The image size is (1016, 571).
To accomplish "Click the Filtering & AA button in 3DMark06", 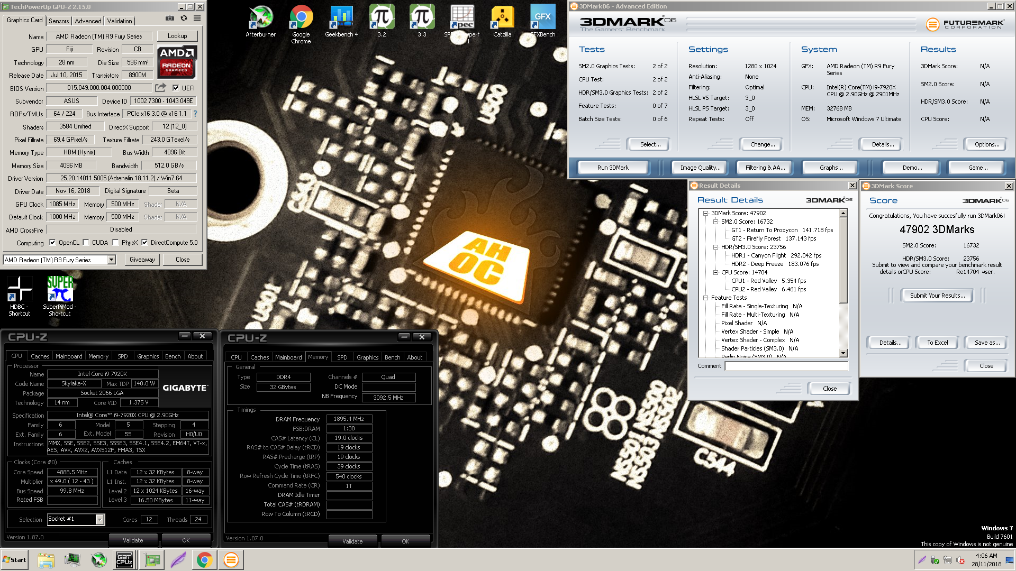I will pyautogui.click(x=765, y=168).
